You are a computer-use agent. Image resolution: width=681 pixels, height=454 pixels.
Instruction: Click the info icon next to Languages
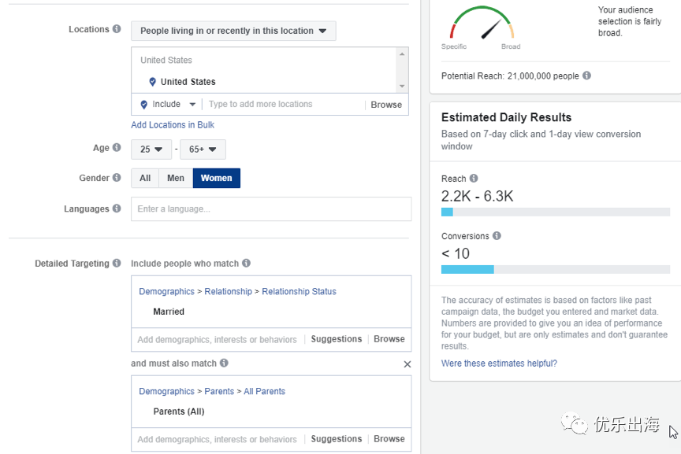[117, 209]
